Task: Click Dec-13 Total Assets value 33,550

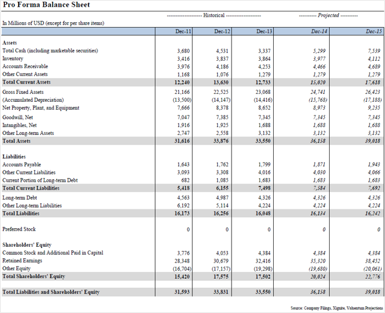Action: 263,141
